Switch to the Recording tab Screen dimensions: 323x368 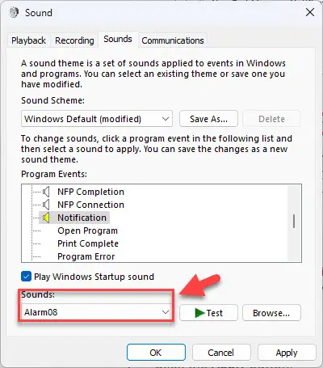click(74, 40)
